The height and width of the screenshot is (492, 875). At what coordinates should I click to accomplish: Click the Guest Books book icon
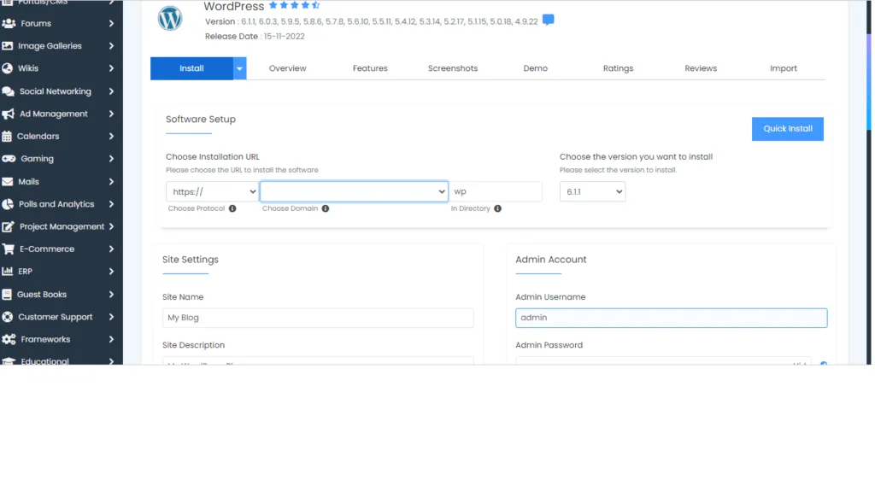(x=7, y=295)
